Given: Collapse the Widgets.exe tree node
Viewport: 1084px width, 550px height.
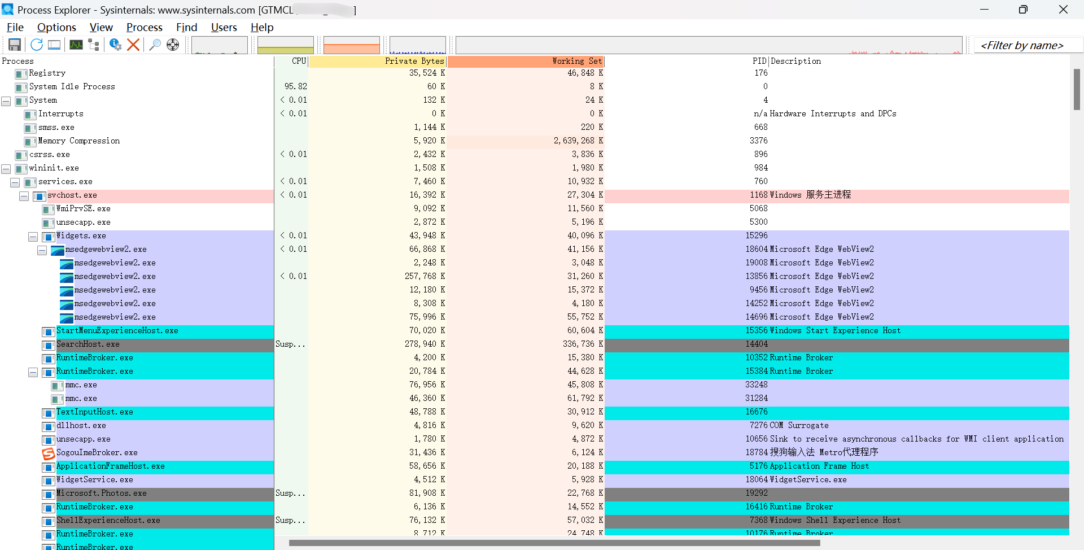Looking at the screenshot, I should click(x=33, y=237).
